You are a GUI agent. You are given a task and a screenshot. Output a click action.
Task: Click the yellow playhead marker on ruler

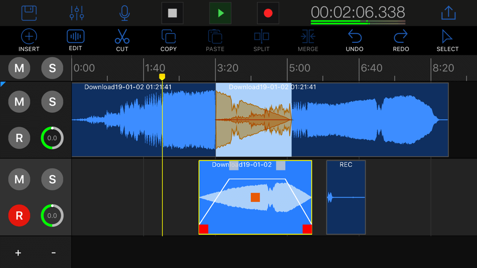click(162, 77)
